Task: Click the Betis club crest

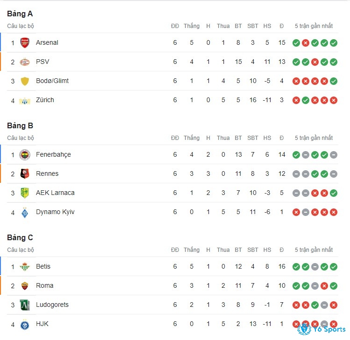Action: [25, 267]
